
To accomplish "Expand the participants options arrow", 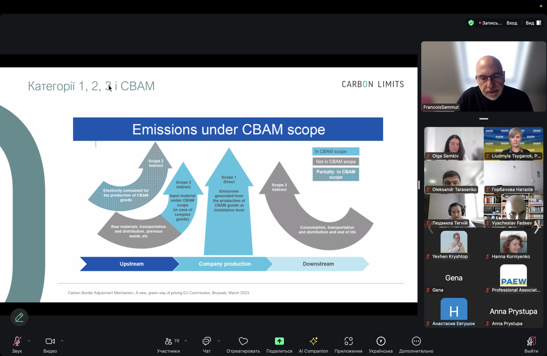I will coord(186,341).
